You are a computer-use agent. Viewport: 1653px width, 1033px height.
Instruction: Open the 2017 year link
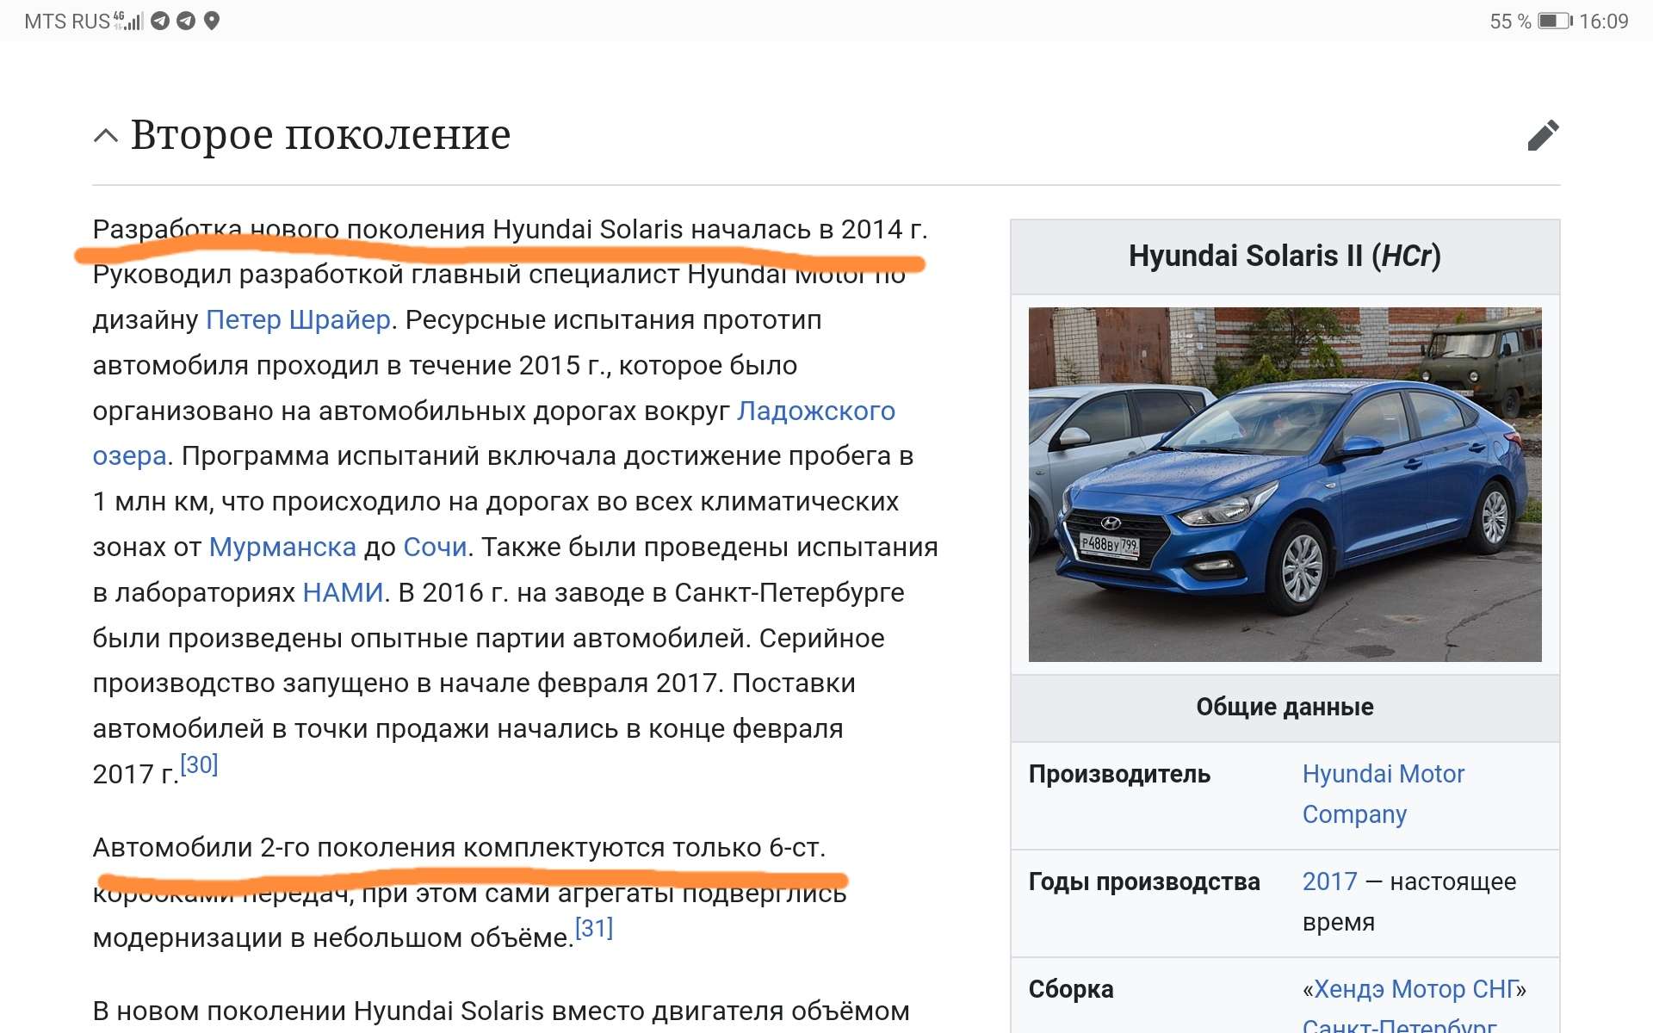coord(1328,881)
